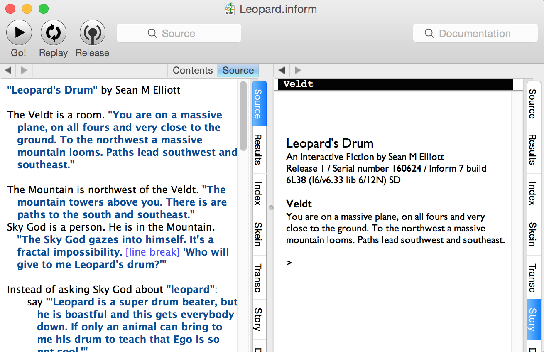Click "Instead of asking Sky God about" line

coord(85,290)
